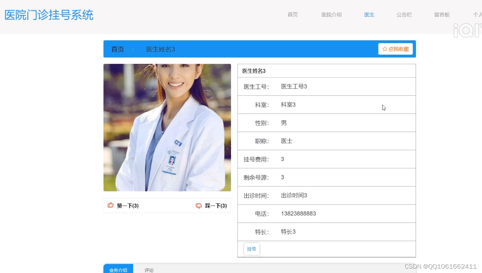Screen dimensions: 482x273
Task: Click the 医生工号3 value
Action: [294, 87]
